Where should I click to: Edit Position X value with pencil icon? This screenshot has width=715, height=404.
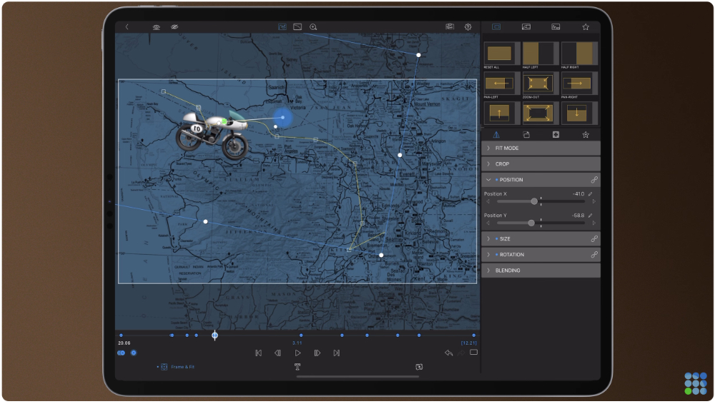(591, 194)
